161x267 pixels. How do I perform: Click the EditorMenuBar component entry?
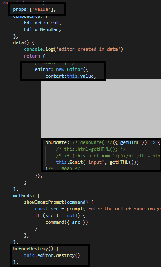pos(42,29)
